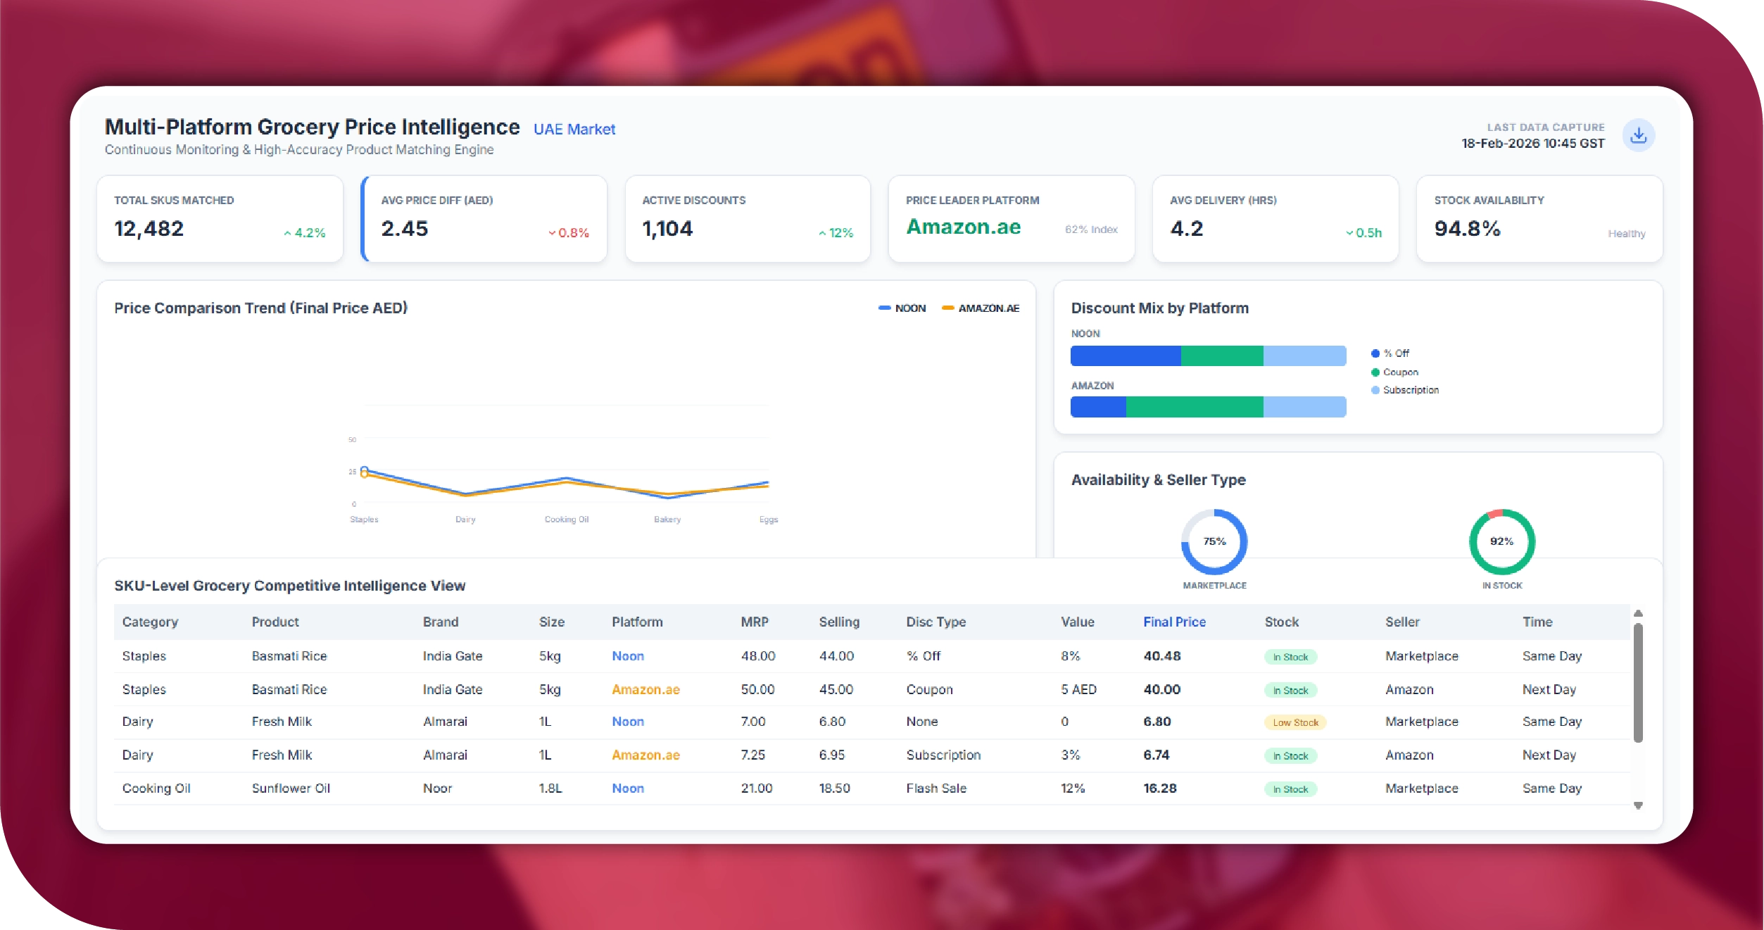The height and width of the screenshot is (930, 1764).
Task: Click the Marketplace 75% donut chart
Action: (x=1214, y=541)
